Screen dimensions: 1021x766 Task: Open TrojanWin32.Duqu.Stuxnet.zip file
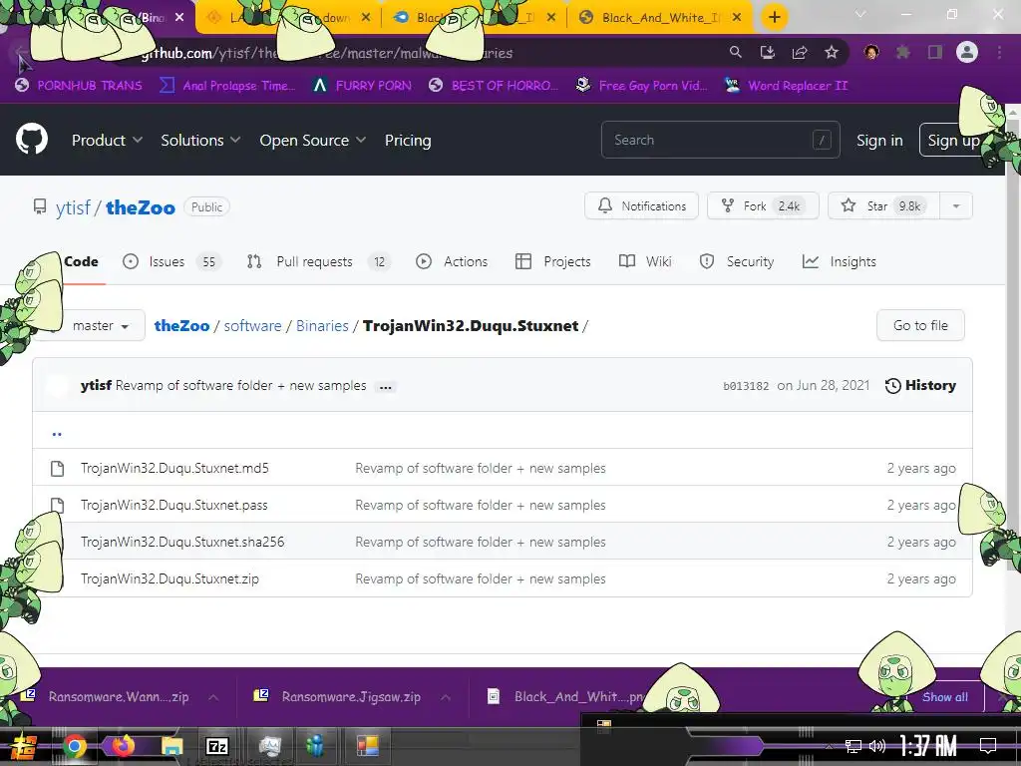click(170, 578)
